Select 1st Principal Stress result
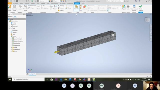Image resolution: width=160 pixels, height=90 pixels. tap(17, 40)
